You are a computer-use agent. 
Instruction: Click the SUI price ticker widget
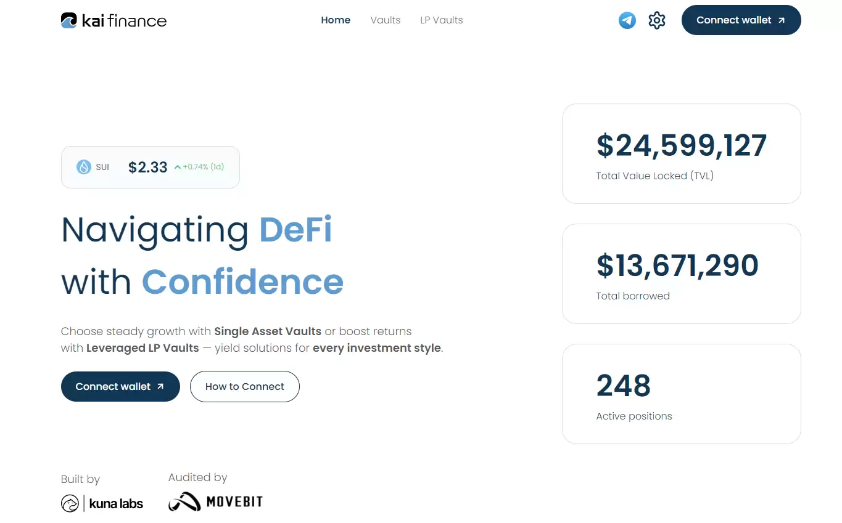[x=151, y=167]
